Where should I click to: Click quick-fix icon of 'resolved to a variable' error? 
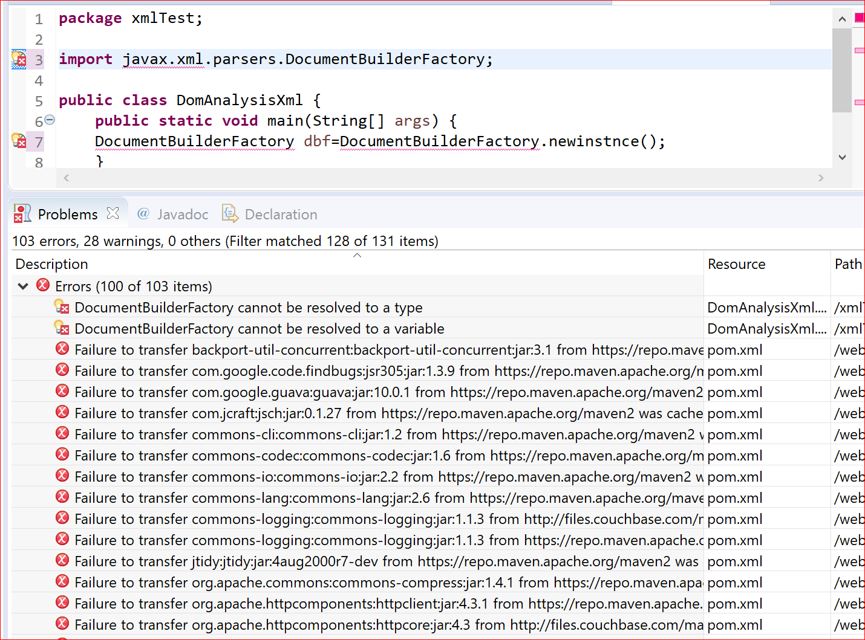[62, 328]
